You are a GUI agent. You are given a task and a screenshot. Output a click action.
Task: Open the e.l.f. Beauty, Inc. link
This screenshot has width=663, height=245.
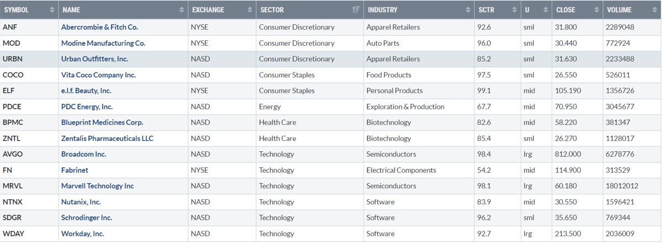(86, 90)
